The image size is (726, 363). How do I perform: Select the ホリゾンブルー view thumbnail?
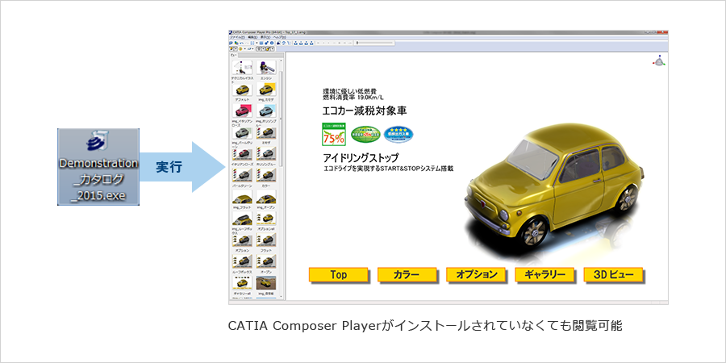click(266, 154)
